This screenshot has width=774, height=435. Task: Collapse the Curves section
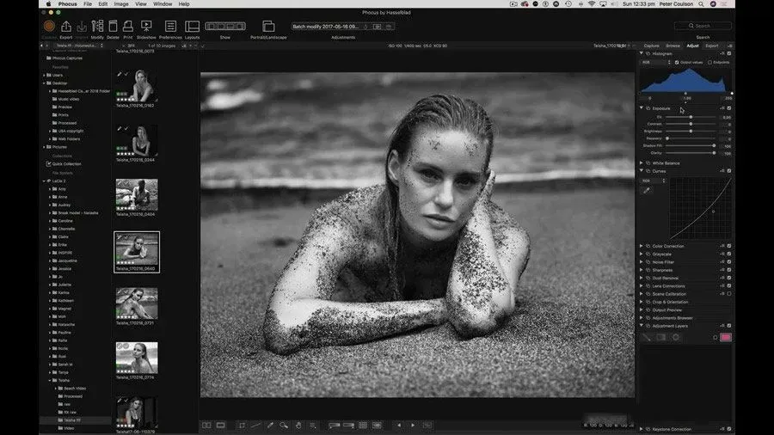click(642, 171)
